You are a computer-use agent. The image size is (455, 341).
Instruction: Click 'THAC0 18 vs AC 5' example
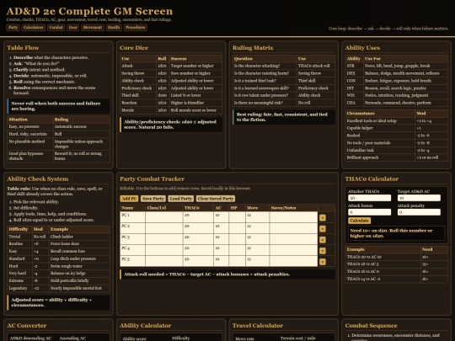(x=396, y=264)
